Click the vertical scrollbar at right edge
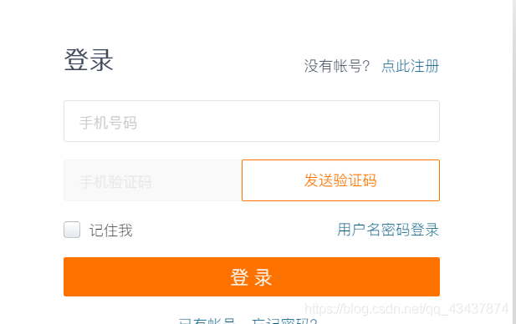 tap(514, 162)
